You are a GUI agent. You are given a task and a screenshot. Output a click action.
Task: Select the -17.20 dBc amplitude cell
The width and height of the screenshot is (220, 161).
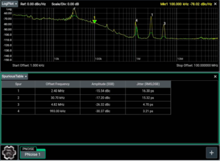(x=103, y=98)
